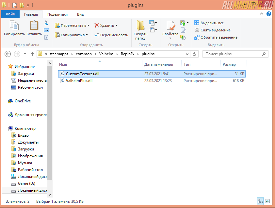Viewport: 275px width, 208px height.
Task: Go back with the Back arrow
Action: [x=8, y=54]
